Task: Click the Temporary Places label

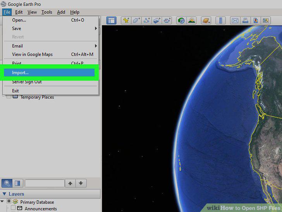Action: (37, 97)
